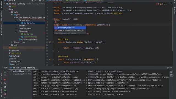The height and width of the screenshot is (99, 176).
Task: Collapse the services package
Action: tap(17, 31)
